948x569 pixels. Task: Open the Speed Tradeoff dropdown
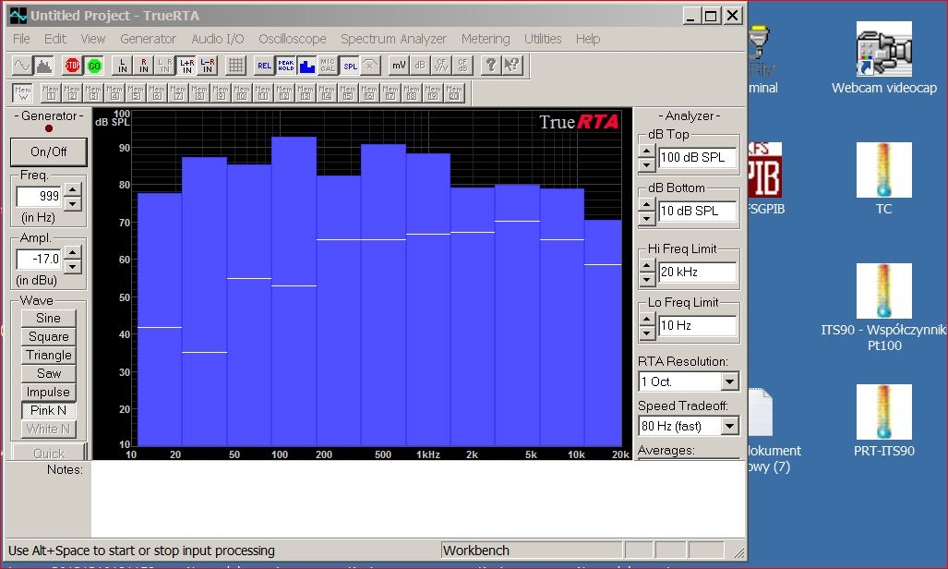730,426
